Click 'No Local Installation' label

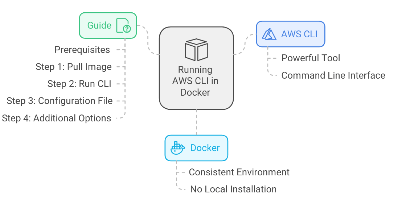tap(233, 189)
